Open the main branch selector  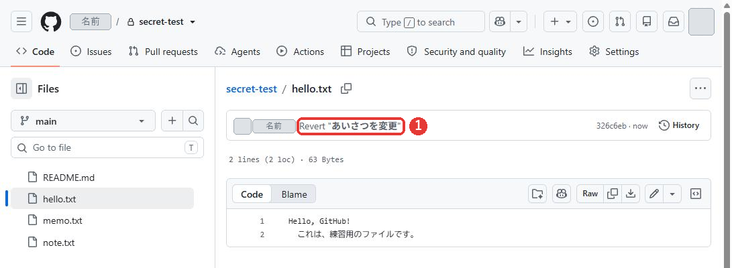point(83,121)
